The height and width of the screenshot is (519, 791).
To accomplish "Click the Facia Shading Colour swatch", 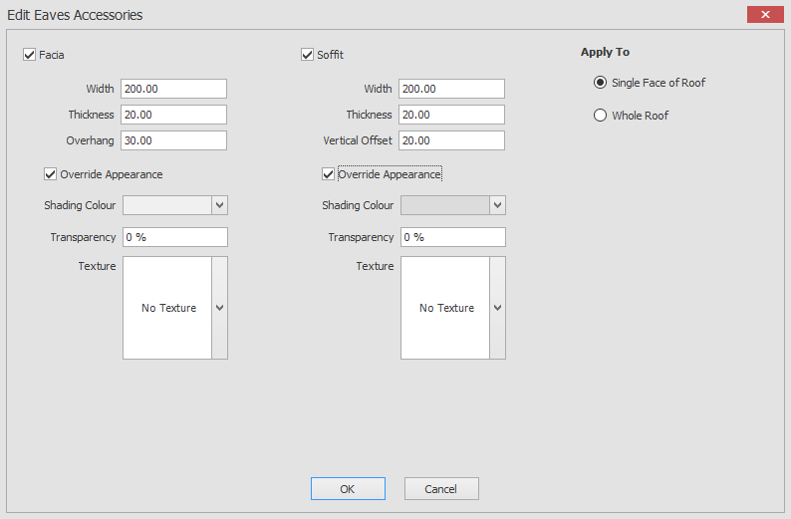I will click(x=166, y=205).
